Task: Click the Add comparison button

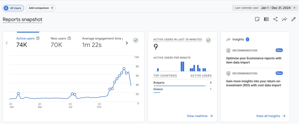Action: pyautogui.click(x=41, y=8)
